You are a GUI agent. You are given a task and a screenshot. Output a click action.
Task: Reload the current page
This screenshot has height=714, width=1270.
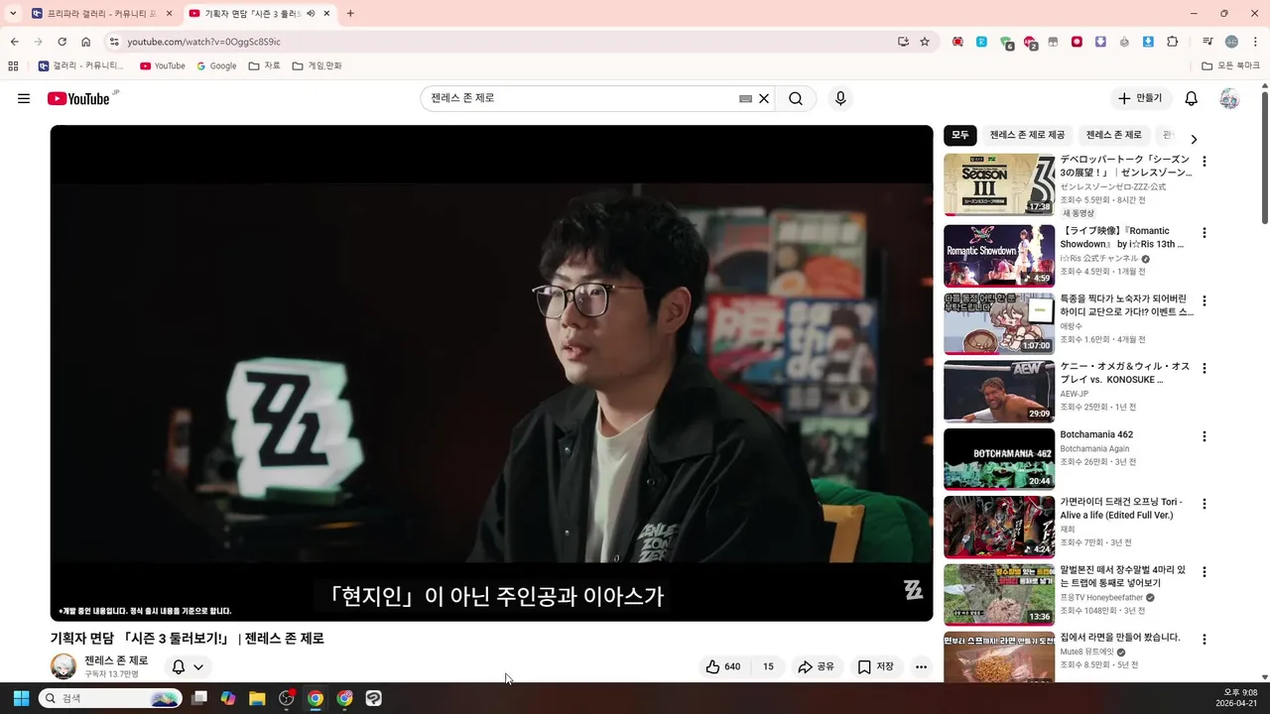pos(62,42)
